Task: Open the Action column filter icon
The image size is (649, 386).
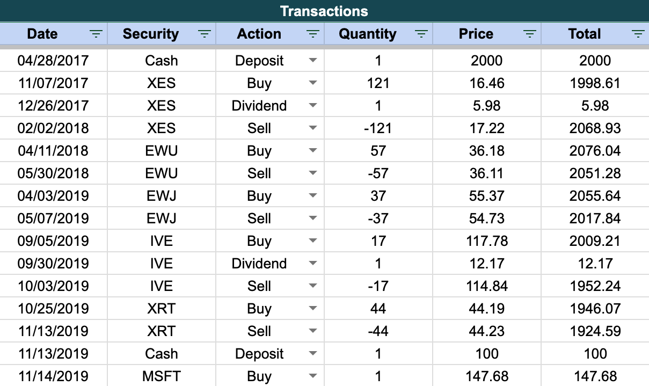Action: (x=312, y=34)
